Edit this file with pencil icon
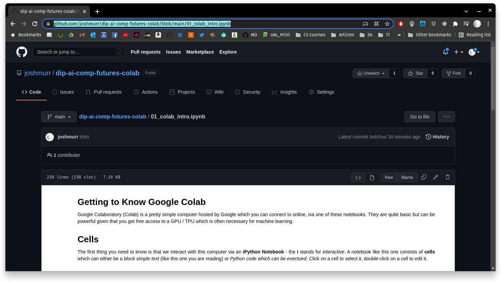Screen dimensions: 501x282 coord(436,177)
